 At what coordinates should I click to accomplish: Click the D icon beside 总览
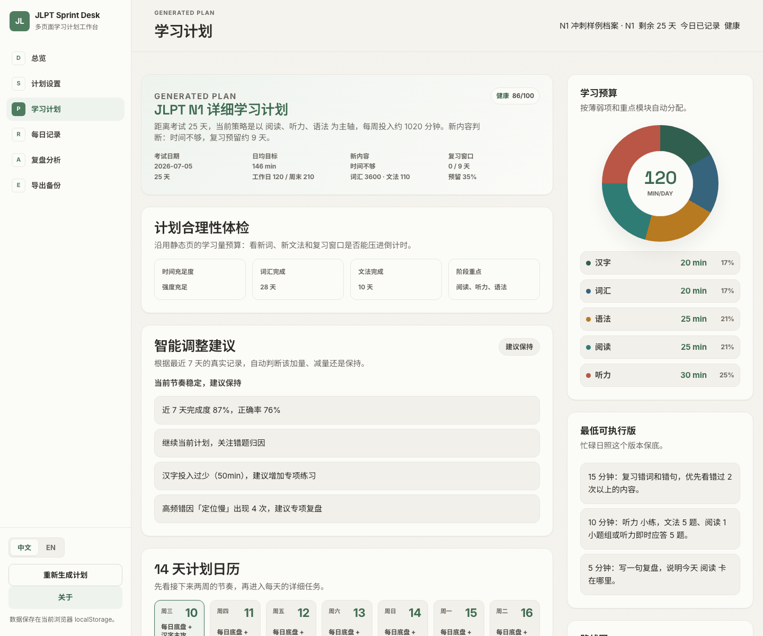click(19, 58)
